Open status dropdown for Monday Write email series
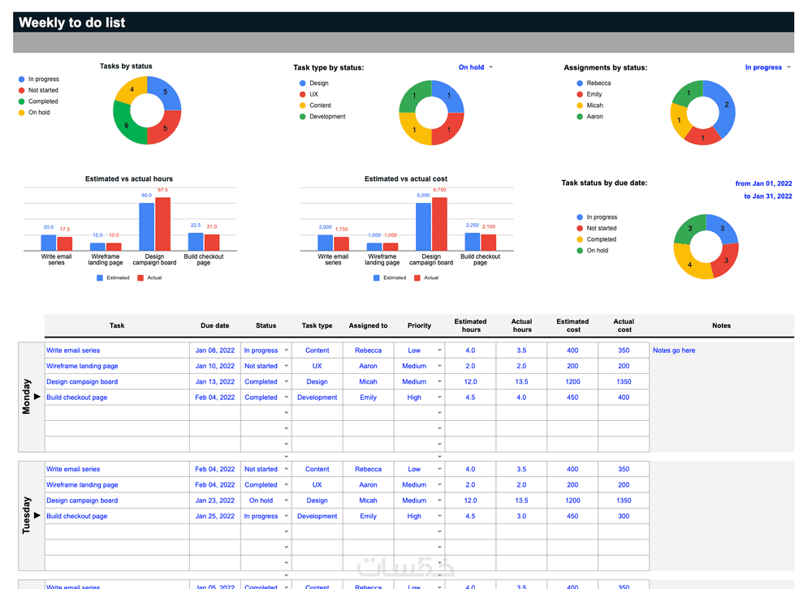The width and height of the screenshot is (812, 589). 286,350
